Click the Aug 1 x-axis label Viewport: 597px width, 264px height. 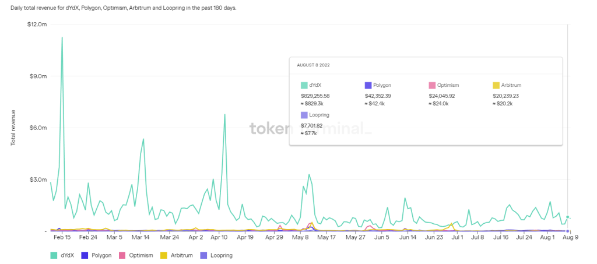[548, 237]
